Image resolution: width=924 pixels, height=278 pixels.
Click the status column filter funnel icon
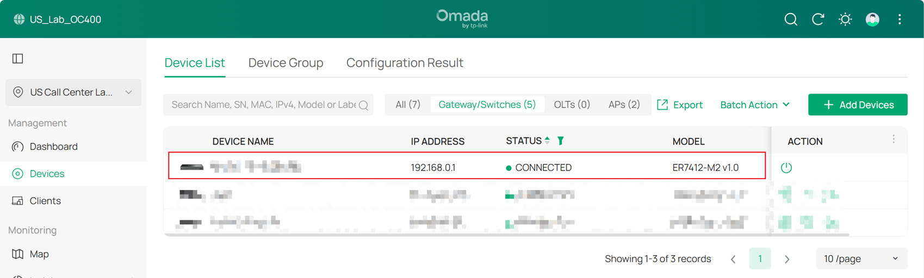[x=561, y=141]
